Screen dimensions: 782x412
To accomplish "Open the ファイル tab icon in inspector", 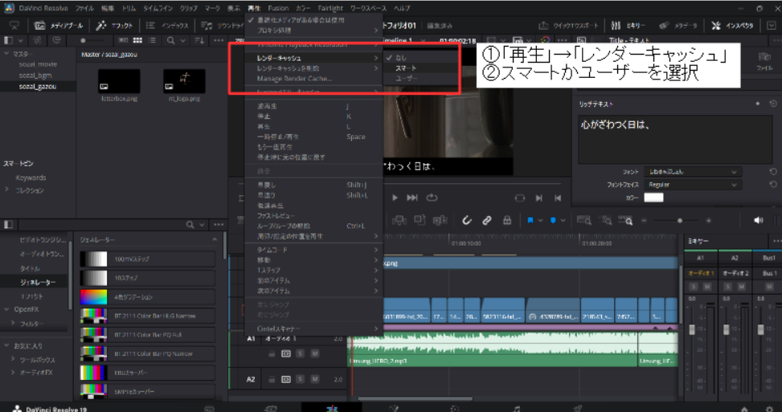I will coord(764,61).
